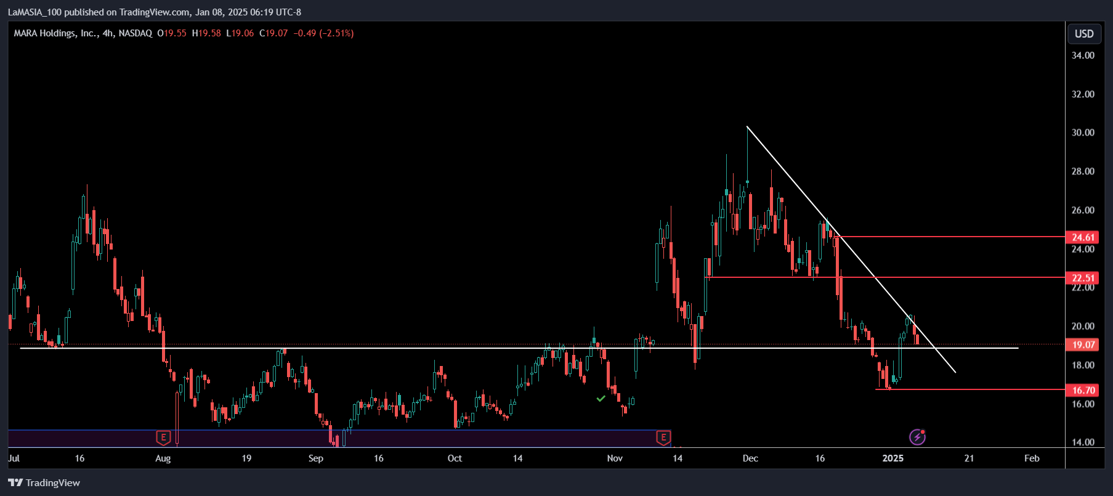1113x496 pixels.
Task: Click the Oct label on time axis
Action: [x=455, y=458]
